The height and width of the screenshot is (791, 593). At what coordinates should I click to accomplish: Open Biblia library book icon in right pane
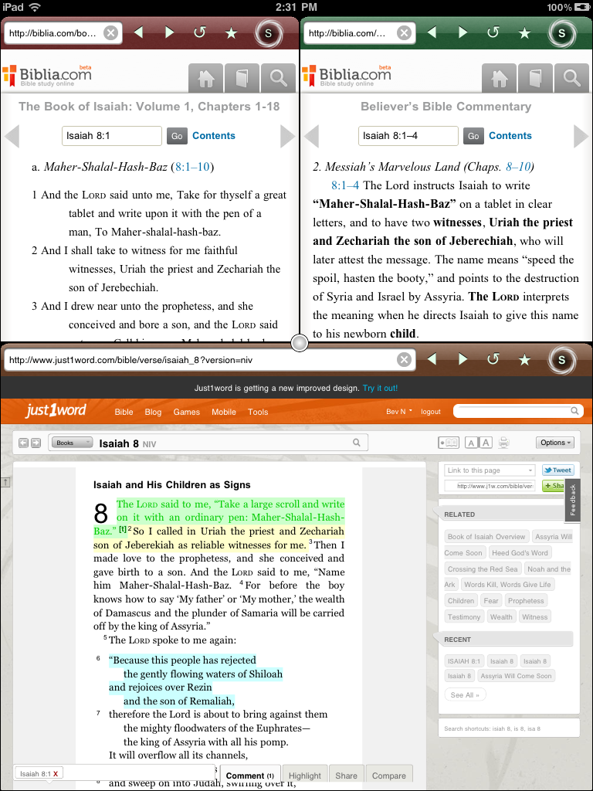(x=536, y=79)
